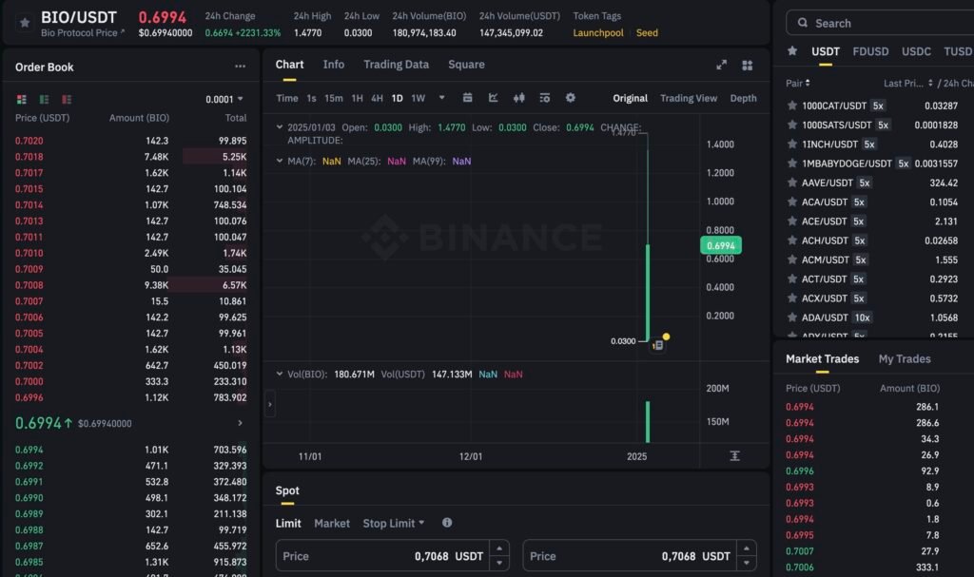
Task: Switch to Trading View chart
Action: pyautogui.click(x=689, y=98)
